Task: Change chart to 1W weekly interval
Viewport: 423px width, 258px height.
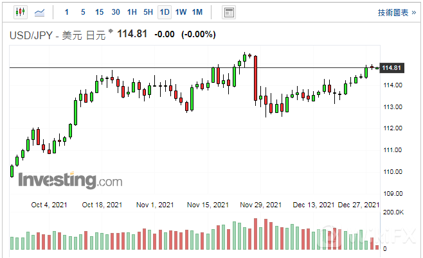Action: pyautogui.click(x=181, y=12)
